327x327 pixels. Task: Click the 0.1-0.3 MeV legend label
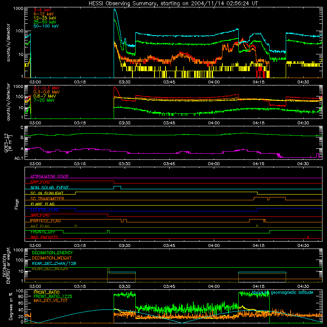click(x=47, y=88)
